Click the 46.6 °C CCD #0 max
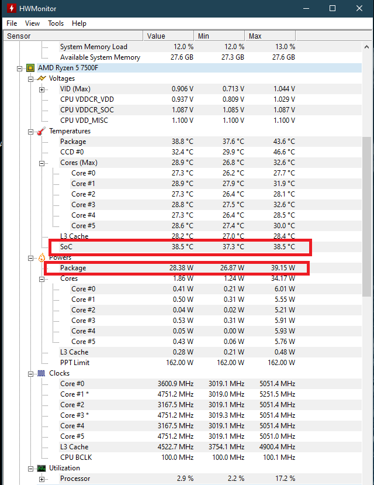Screen dimensions: 374x485 (284, 152)
